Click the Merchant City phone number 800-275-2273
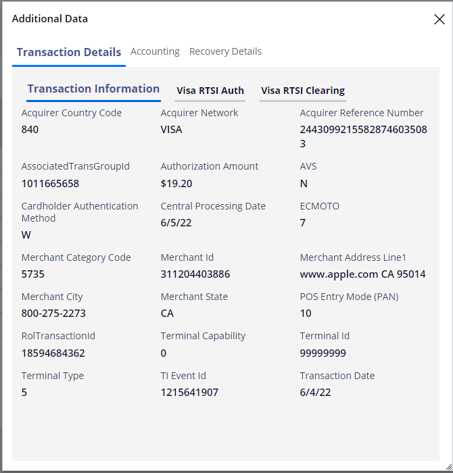 [53, 313]
